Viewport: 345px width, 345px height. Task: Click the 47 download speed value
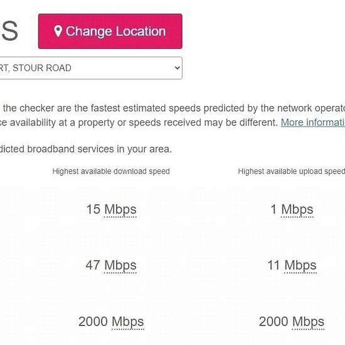coord(93,265)
